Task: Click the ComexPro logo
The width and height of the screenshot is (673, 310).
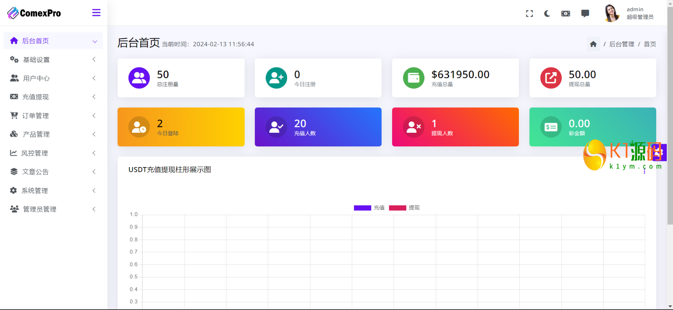Action: click(34, 13)
